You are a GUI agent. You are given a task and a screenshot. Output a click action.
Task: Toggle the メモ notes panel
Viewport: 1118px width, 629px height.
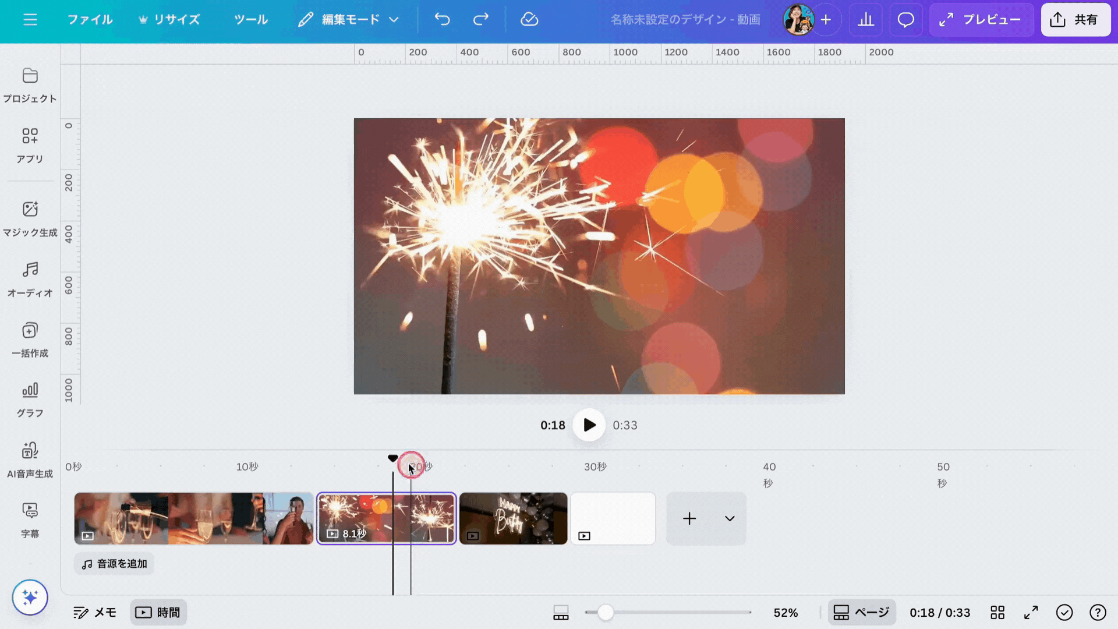pyautogui.click(x=95, y=613)
